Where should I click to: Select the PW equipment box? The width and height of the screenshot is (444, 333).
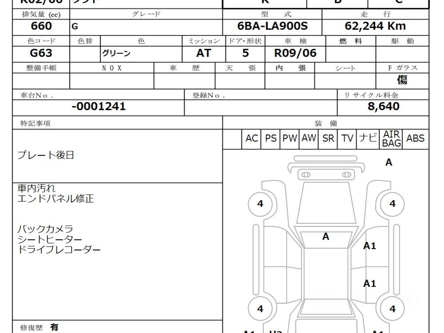[x=290, y=138]
